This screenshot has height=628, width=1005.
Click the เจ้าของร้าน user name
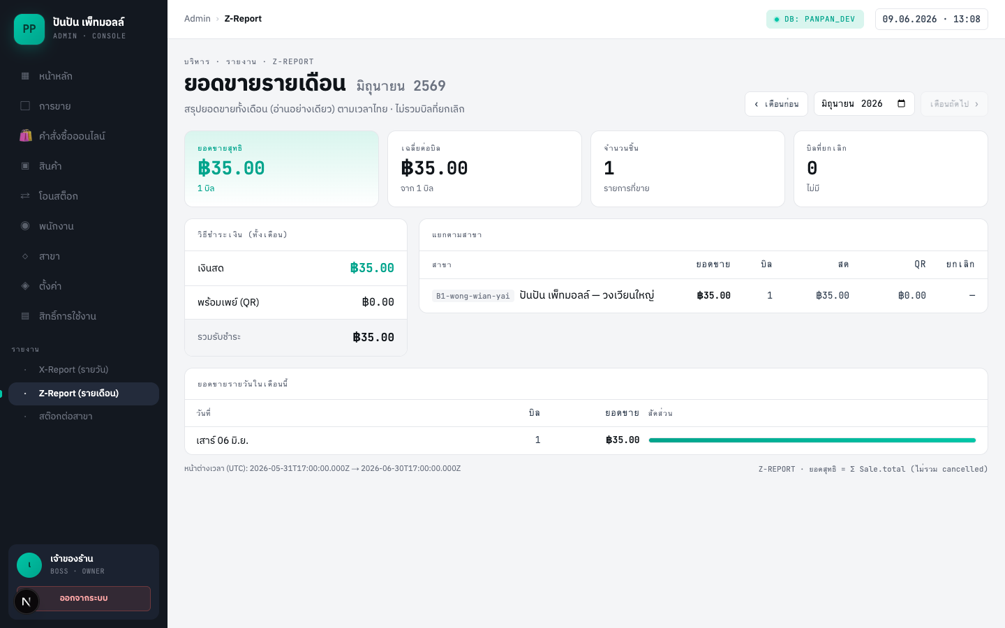(72, 558)
